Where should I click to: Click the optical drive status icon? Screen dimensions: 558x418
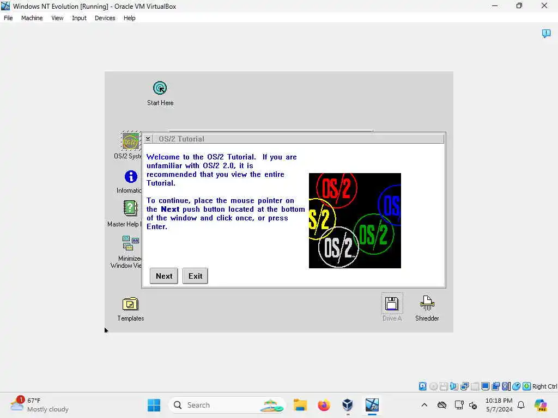click(x=433, y=386)
